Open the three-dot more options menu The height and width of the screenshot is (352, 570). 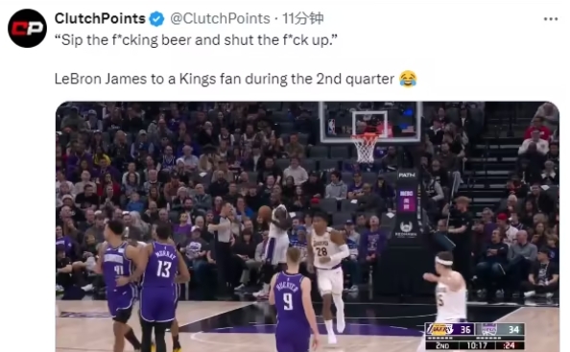point(551,19)
